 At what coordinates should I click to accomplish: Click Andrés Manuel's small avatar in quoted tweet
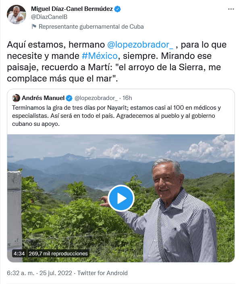16,98
